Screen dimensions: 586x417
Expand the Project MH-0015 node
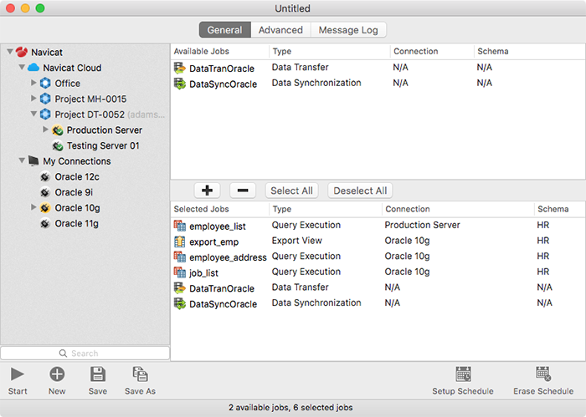coord(33,98)
